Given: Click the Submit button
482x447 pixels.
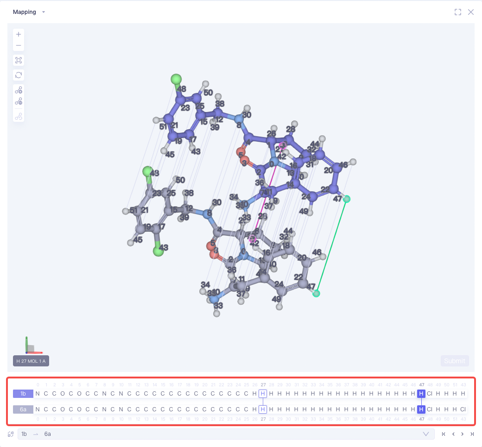Looking at the screenshot, I should point(455,361).
